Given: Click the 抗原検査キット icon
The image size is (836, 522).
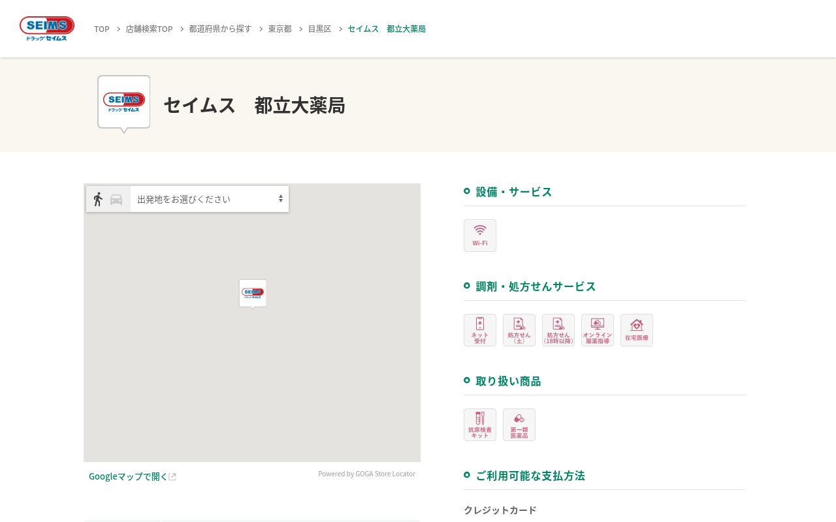Looking at the screenshot, I should [x=480, y=425].
